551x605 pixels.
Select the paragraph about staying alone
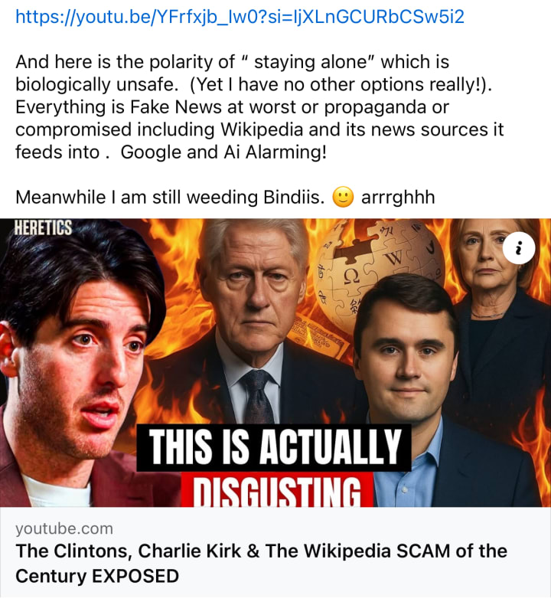[259, 107]
